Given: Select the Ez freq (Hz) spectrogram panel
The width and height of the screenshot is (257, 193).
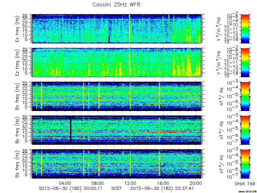Looking at the screenshot, I should (x=116, y=62).
